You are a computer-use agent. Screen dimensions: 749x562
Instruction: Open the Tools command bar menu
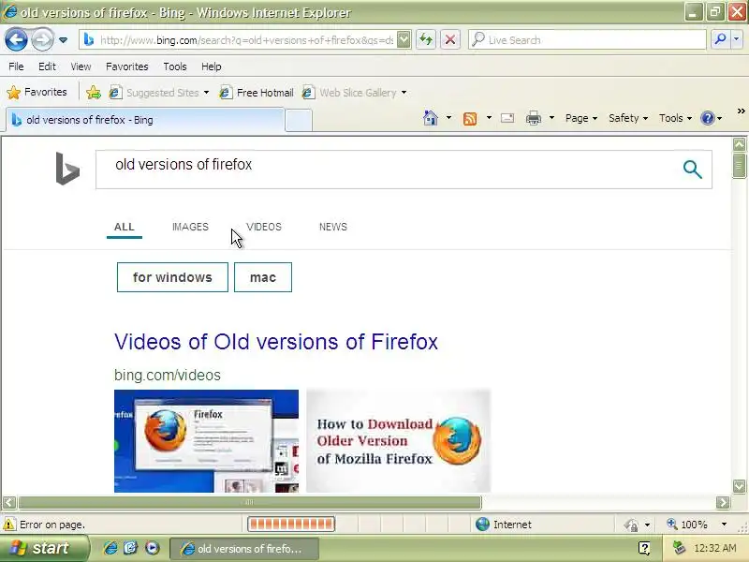click(x=675, y=118)
